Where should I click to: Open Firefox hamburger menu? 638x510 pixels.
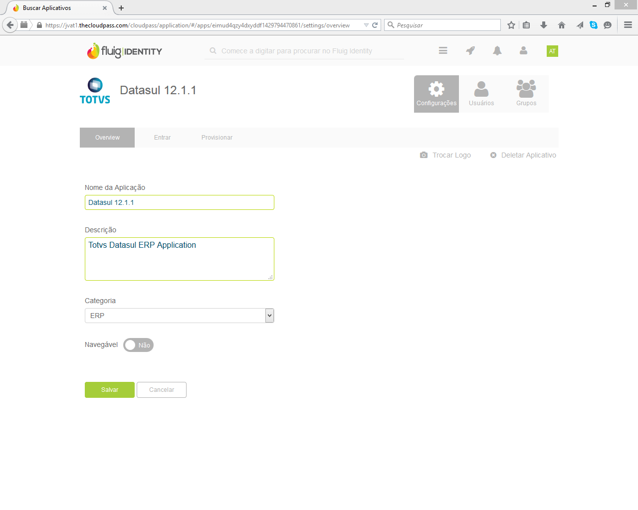point(628,25)
